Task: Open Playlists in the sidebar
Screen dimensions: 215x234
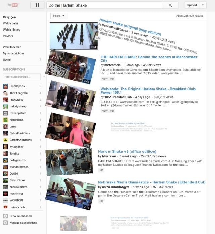Action: [8, 36]
